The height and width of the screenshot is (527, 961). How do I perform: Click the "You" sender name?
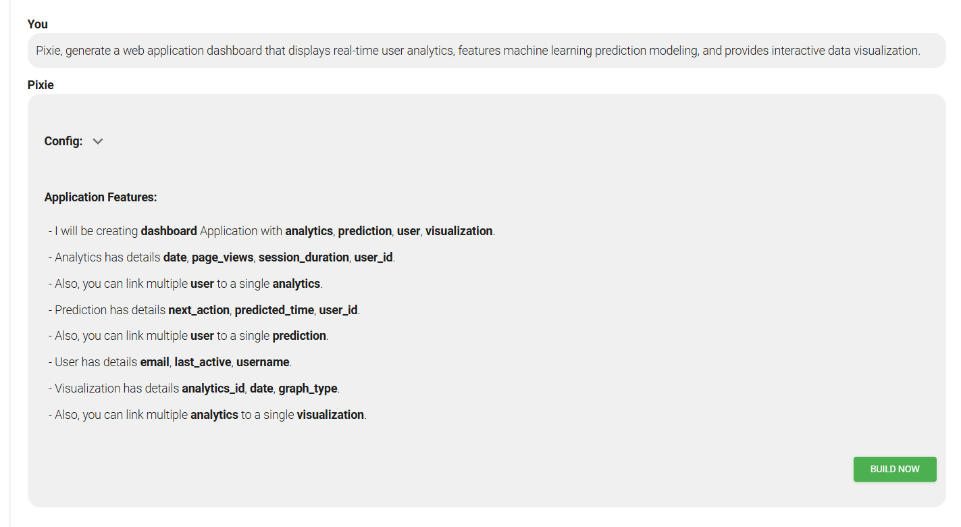tap(38, 24)
